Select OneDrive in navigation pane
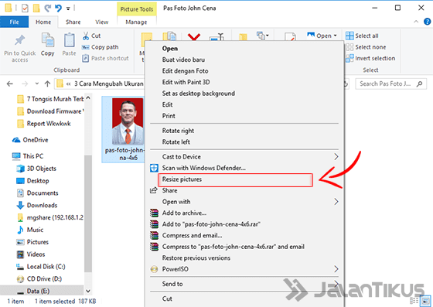This screenshot has width=433, height=307. point(30,140)
